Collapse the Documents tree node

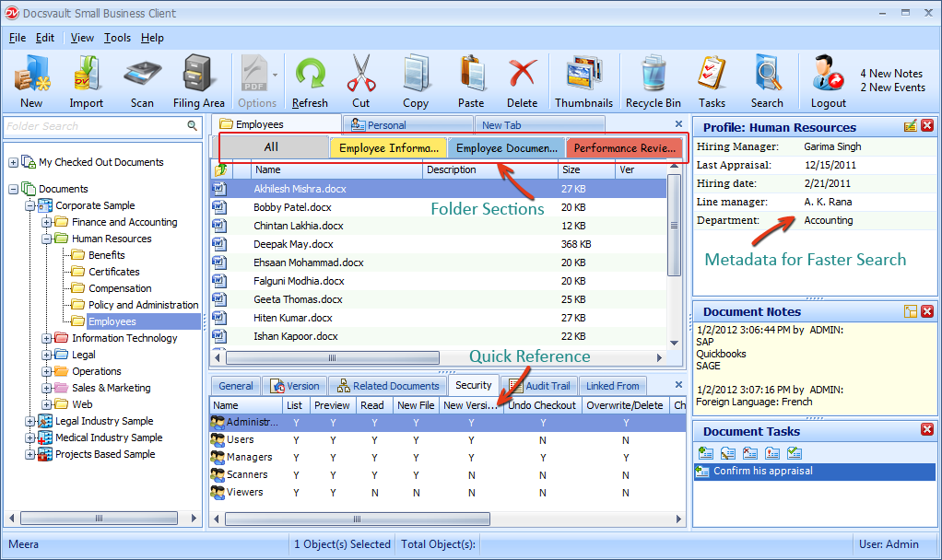(13, 189)
